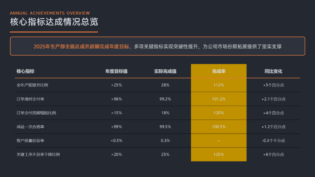This screenshot has height=177, width=315.
Task: Select the 实际完成值 column header
Action: tap(165, 71)
